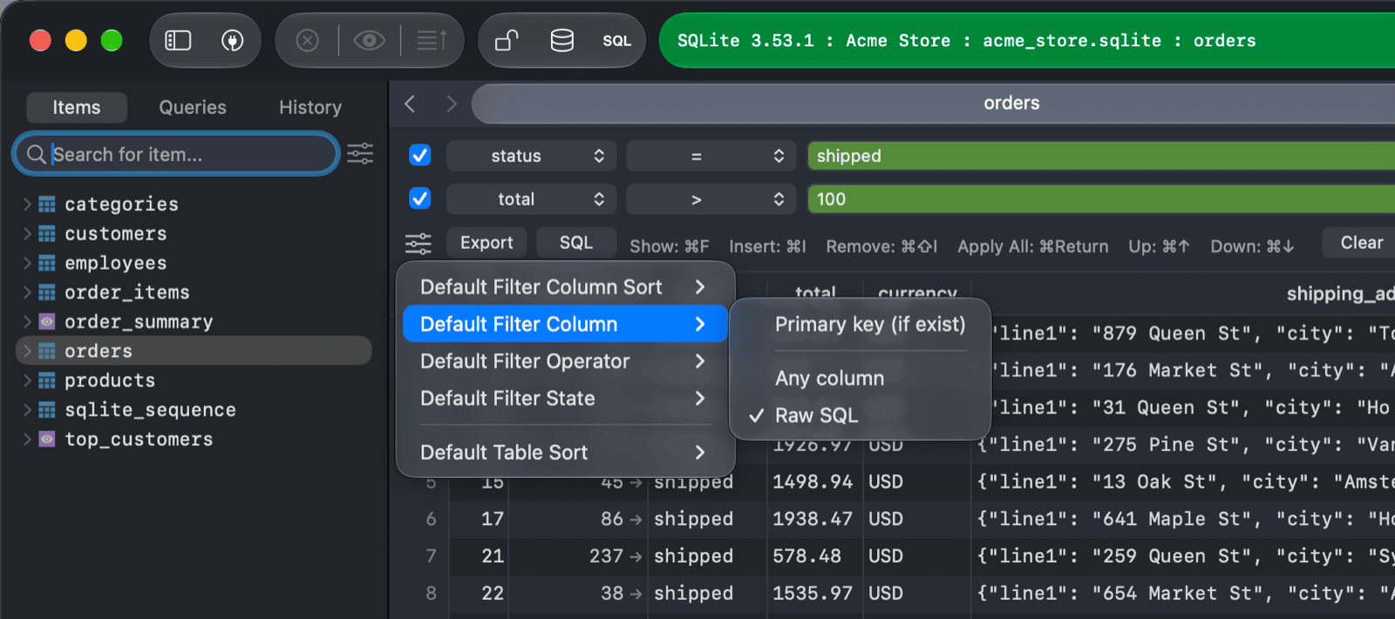Expand the categories tree item

[27, 205]
